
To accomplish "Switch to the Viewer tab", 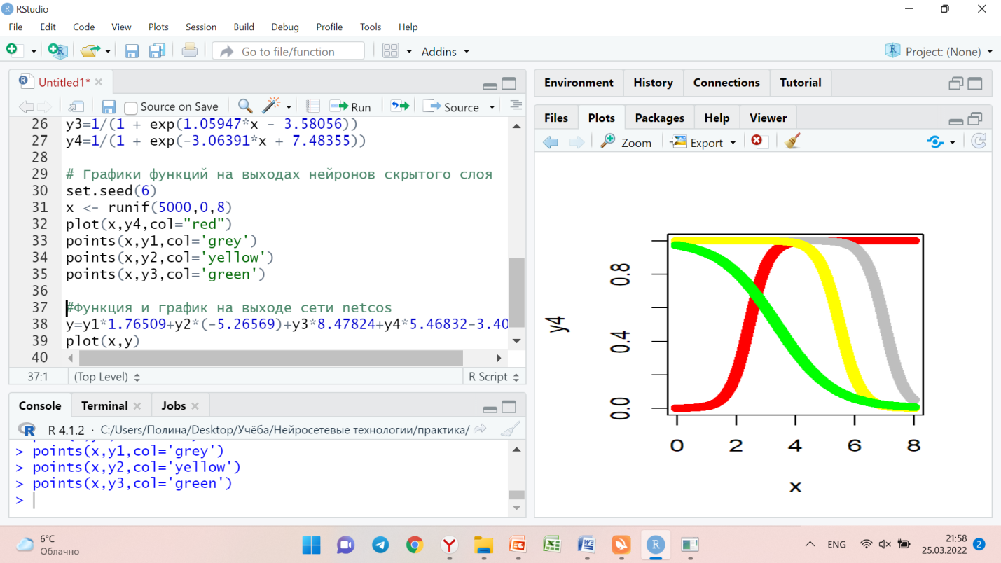I will [x=768, y=118].
